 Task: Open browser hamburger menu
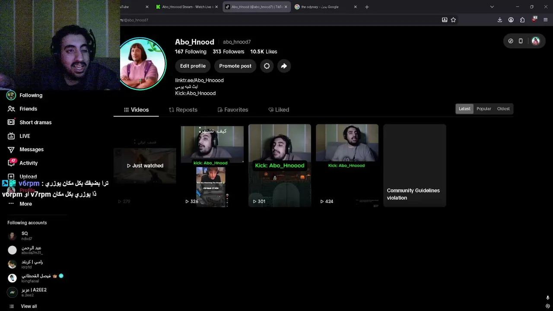[546, 20]
